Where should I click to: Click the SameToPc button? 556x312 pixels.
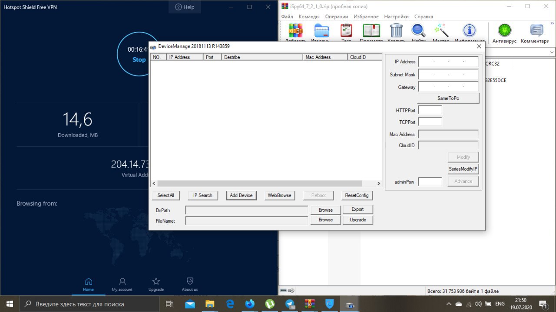(x=448, y=99)
